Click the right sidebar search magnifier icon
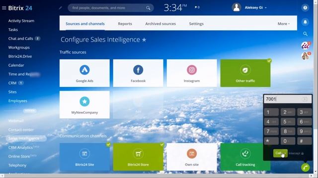318x178 pixels. [305, 34]
